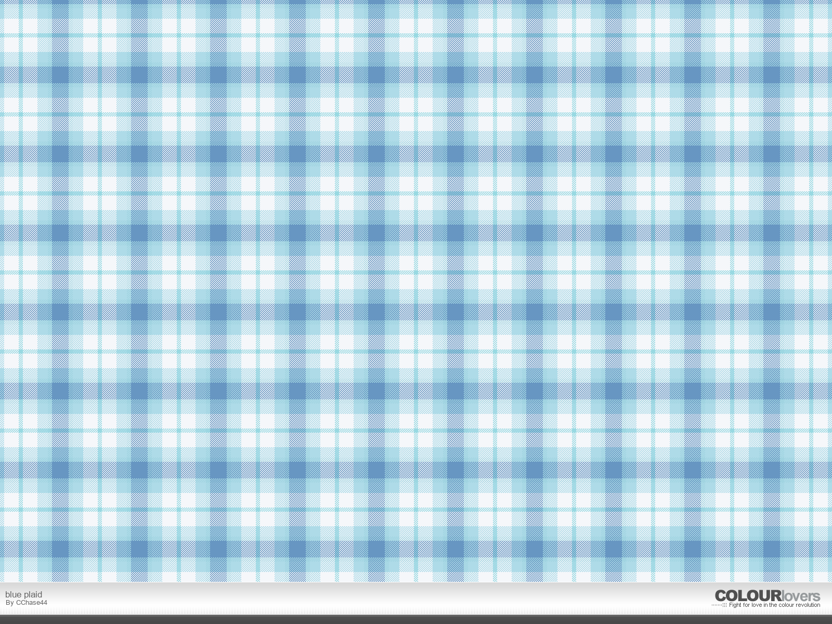Click the 'By' word before CChase44
This screenshot has height=624, width=832.
pyautogui.click(x=9, y=603)
